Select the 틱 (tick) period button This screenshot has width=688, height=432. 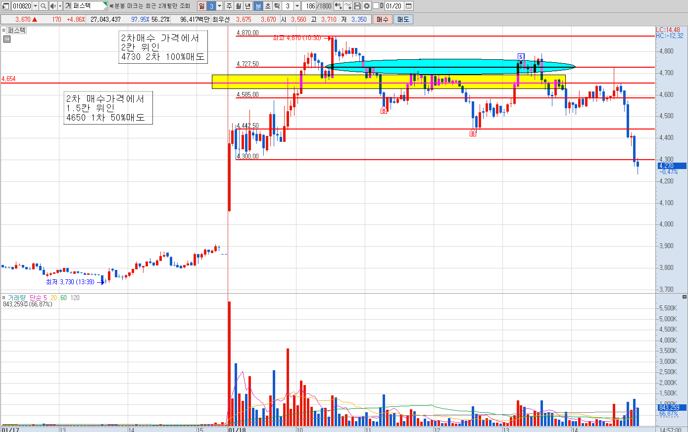coord(277,6)
